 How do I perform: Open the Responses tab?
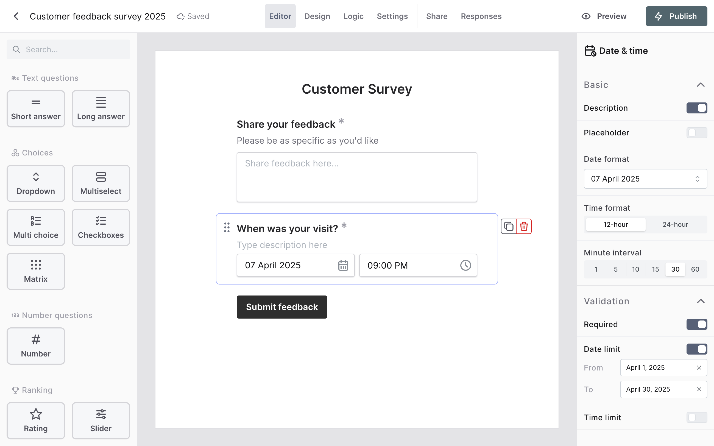pos(481,16)
